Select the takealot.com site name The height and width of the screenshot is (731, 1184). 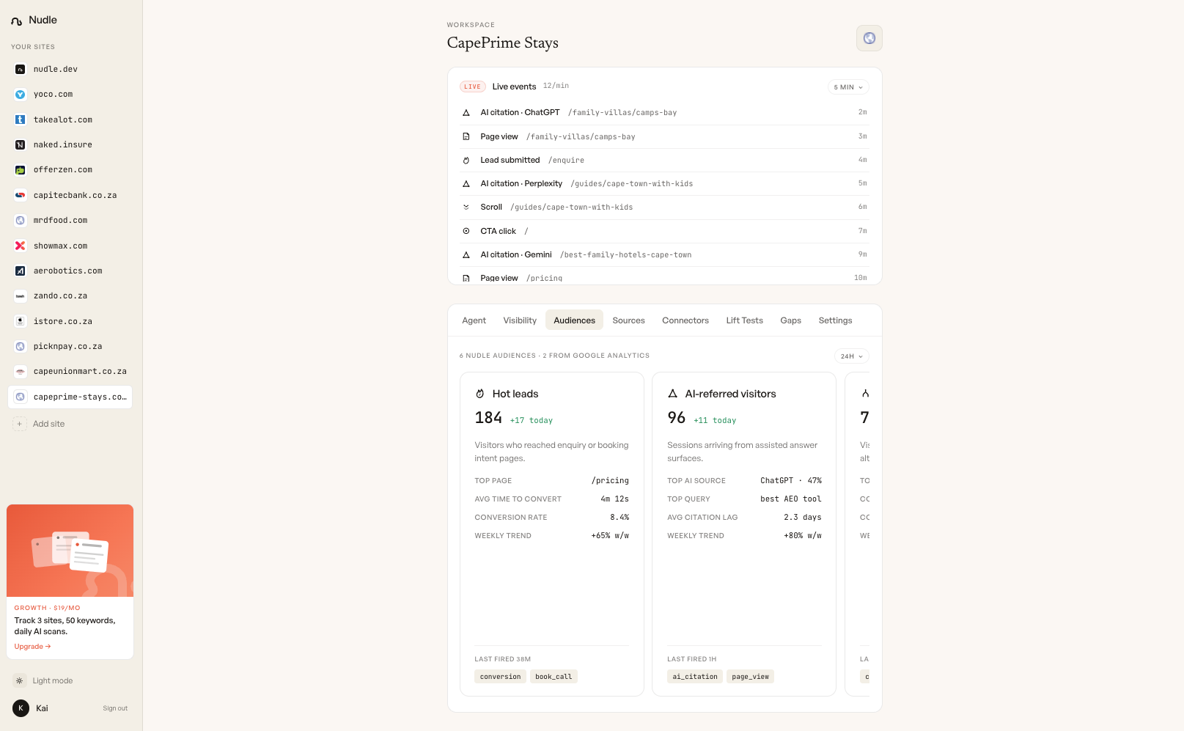(63, 120)
